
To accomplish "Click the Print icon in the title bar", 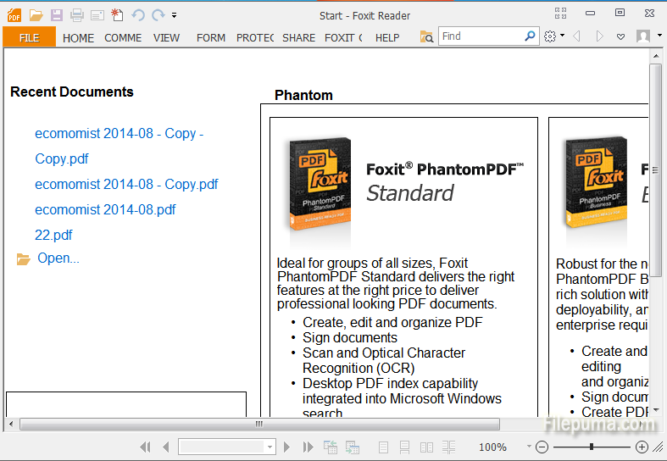I will (77, 15).
